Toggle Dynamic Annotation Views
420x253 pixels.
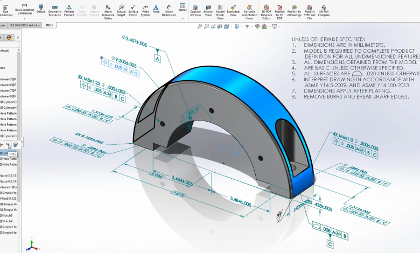[x=249, y=12]
